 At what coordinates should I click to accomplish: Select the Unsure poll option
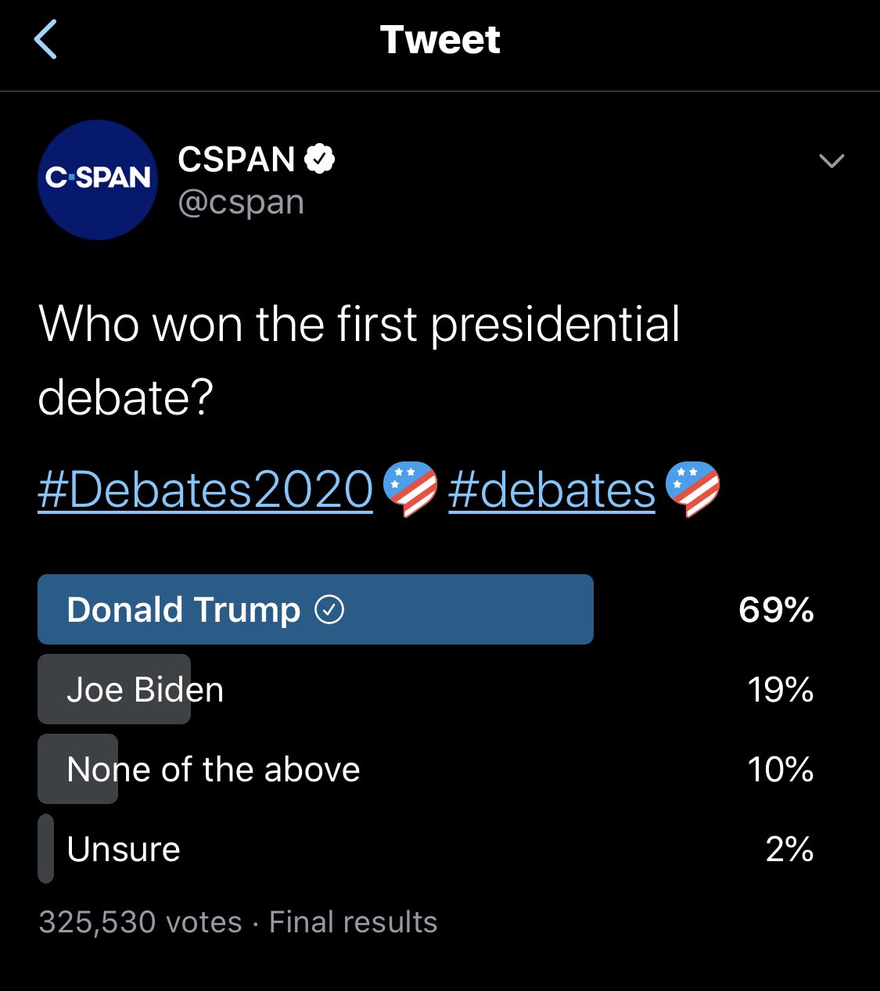(x=124, y=849)
